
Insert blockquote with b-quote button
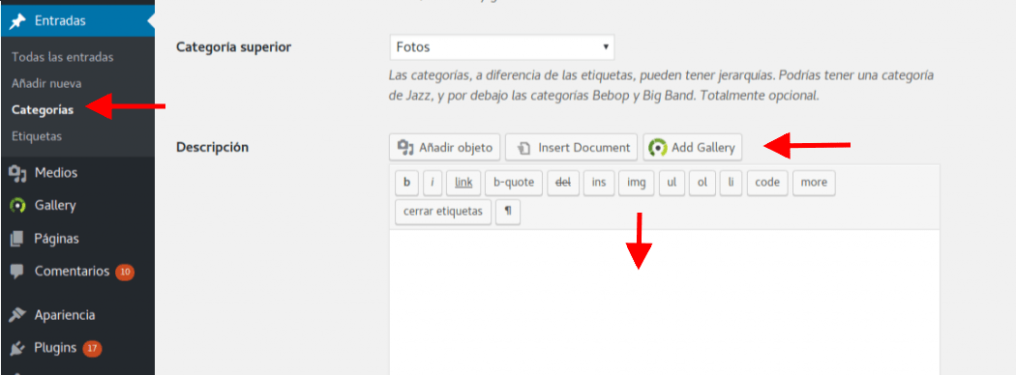coord(514,183)
